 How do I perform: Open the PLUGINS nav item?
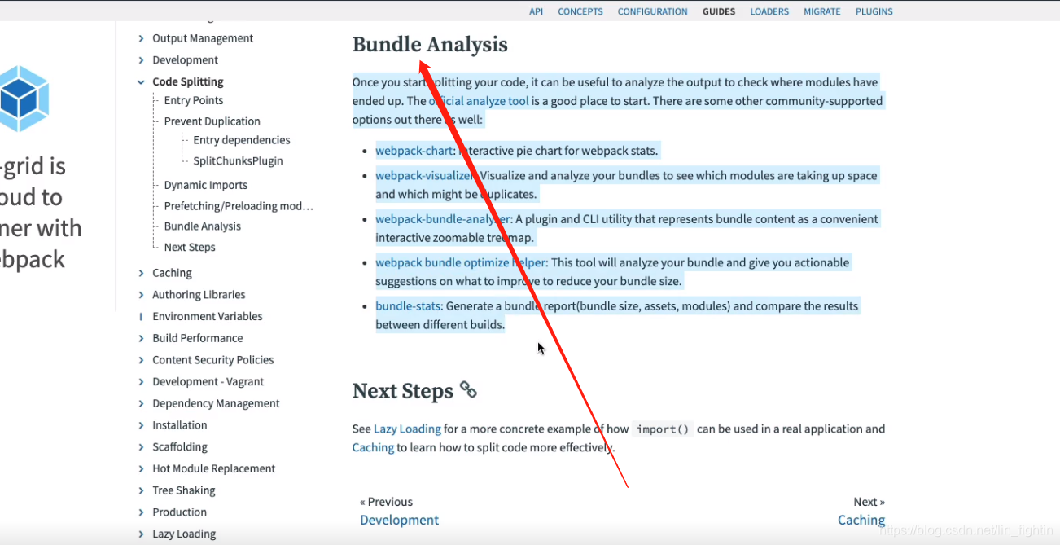tap(874, 11)
